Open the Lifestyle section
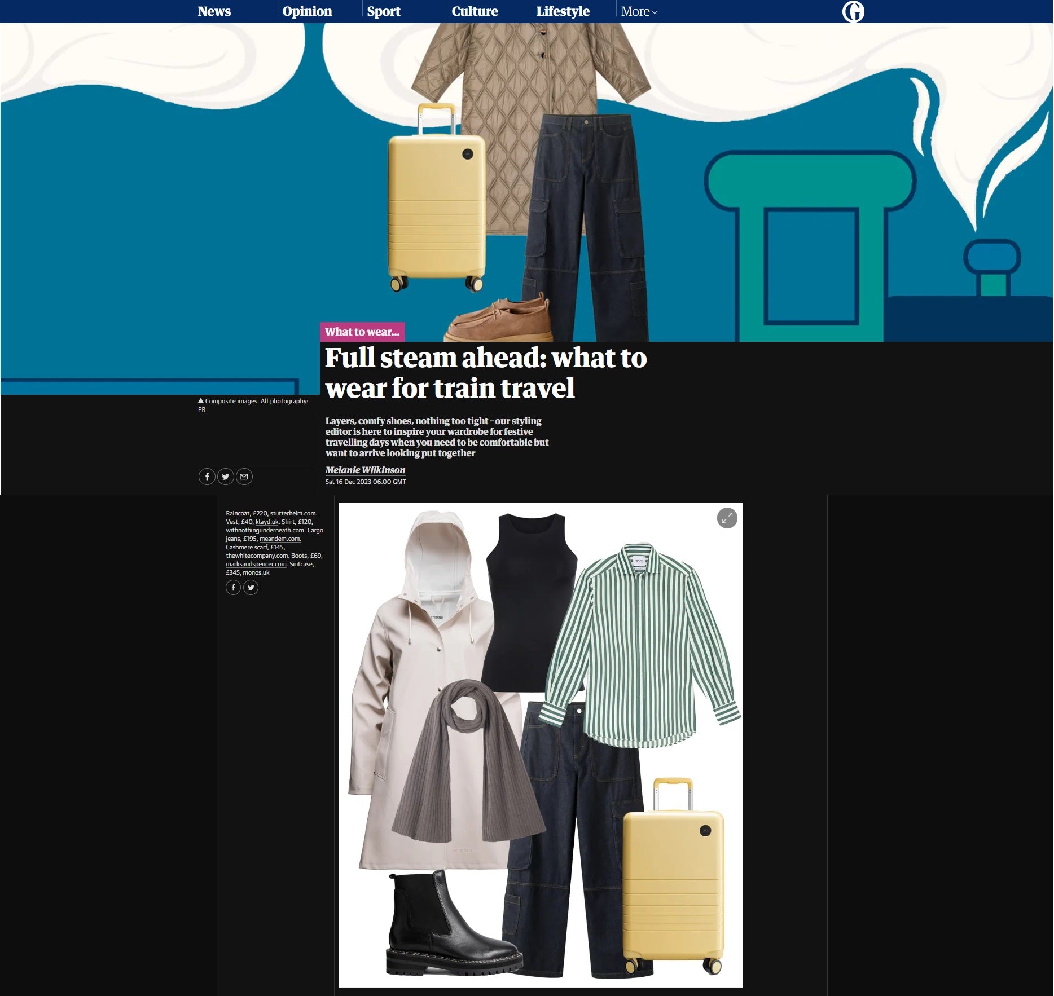1054x996 pixels. 563,11
